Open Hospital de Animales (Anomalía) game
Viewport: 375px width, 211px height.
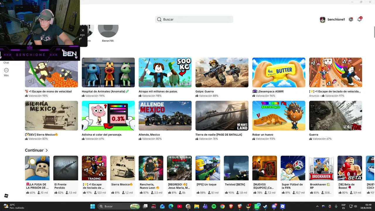[108, 72]
